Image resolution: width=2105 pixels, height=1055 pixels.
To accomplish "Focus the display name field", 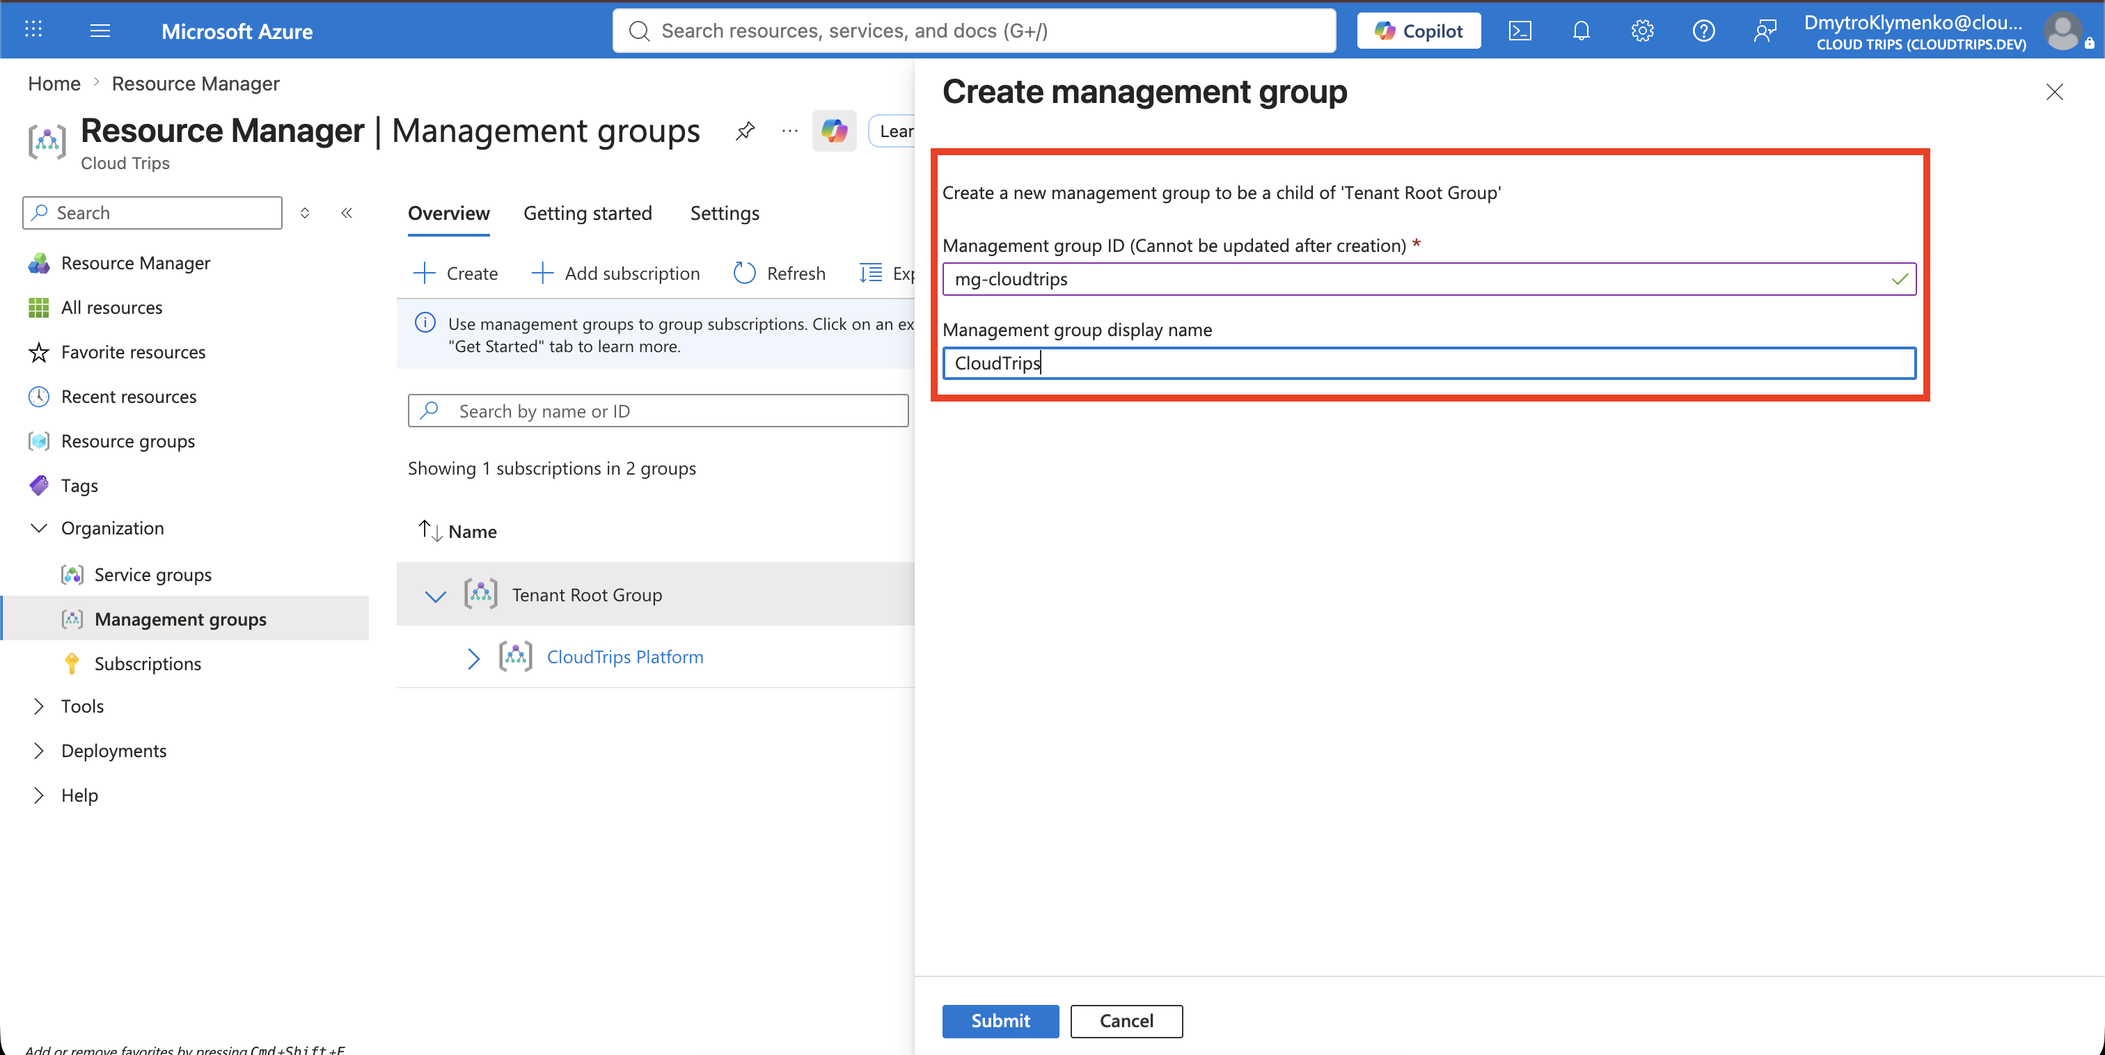I will point(1428,364).
